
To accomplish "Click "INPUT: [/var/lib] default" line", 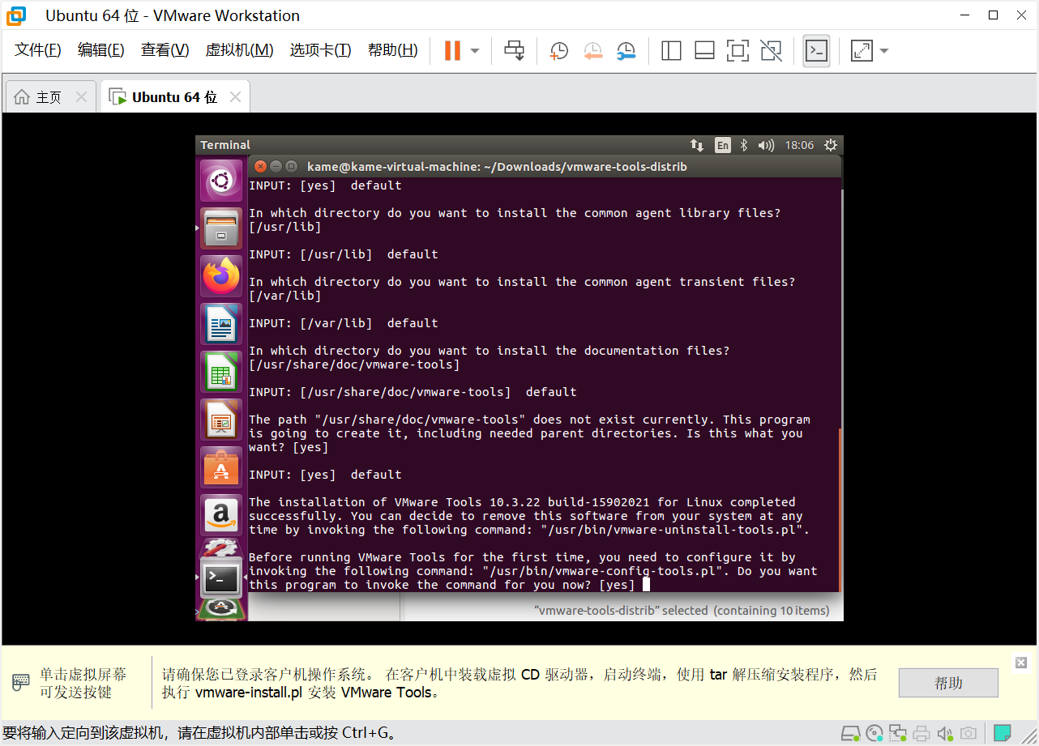I will coord(344,323).
